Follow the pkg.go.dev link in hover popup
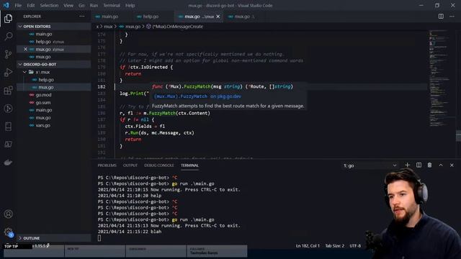 coord(197,96)
